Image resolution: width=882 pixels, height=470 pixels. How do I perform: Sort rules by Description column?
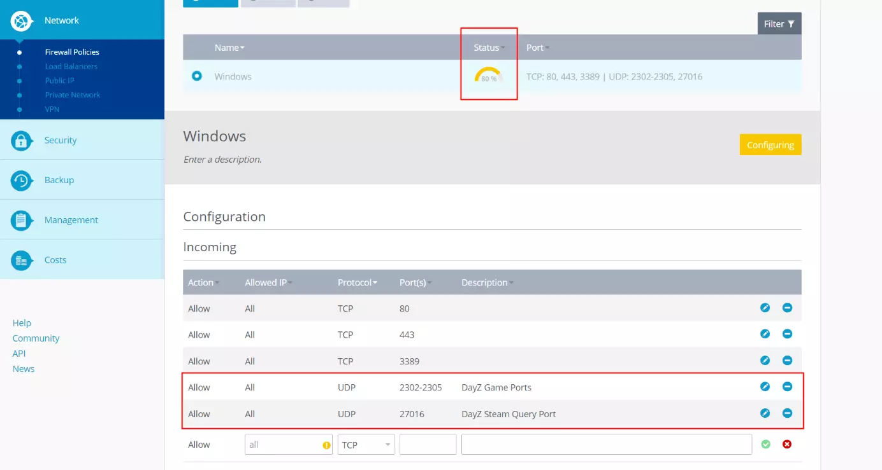[488, 282]
